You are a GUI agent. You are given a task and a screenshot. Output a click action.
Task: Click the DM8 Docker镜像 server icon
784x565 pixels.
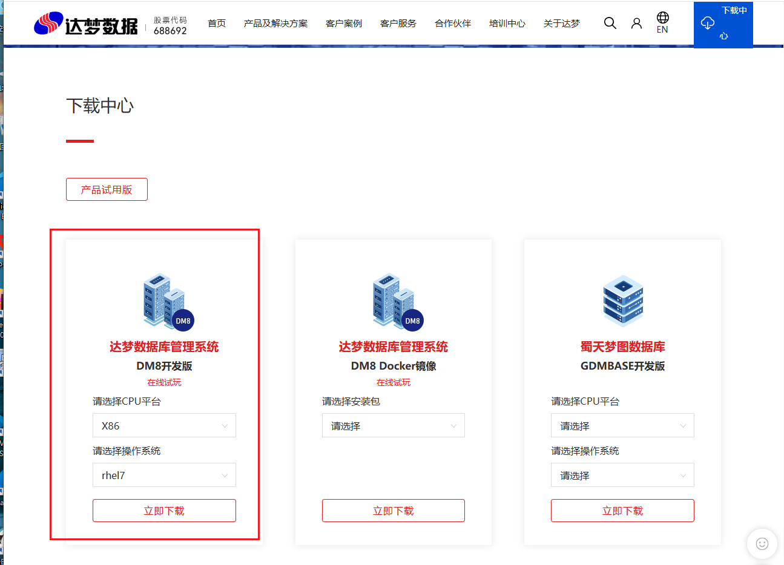tap(398, 301)
